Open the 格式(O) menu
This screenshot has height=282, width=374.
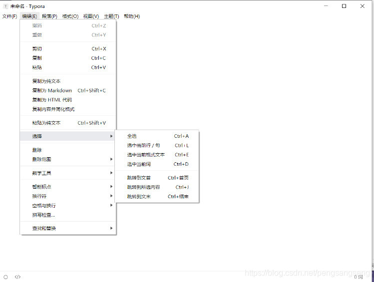click(x=70, y=16)
